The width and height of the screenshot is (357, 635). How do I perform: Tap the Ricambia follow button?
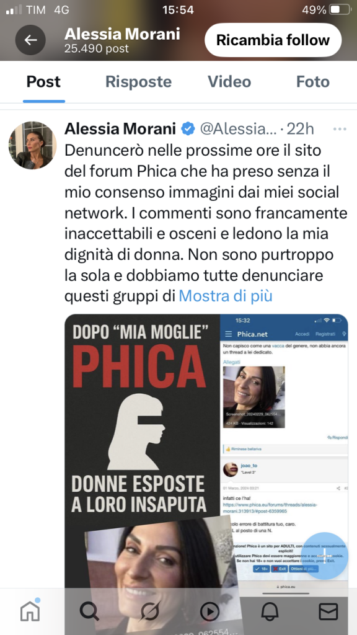pos(273,40)
